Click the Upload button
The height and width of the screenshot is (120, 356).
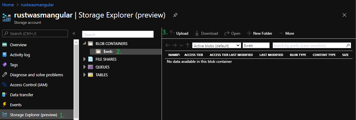179,33
